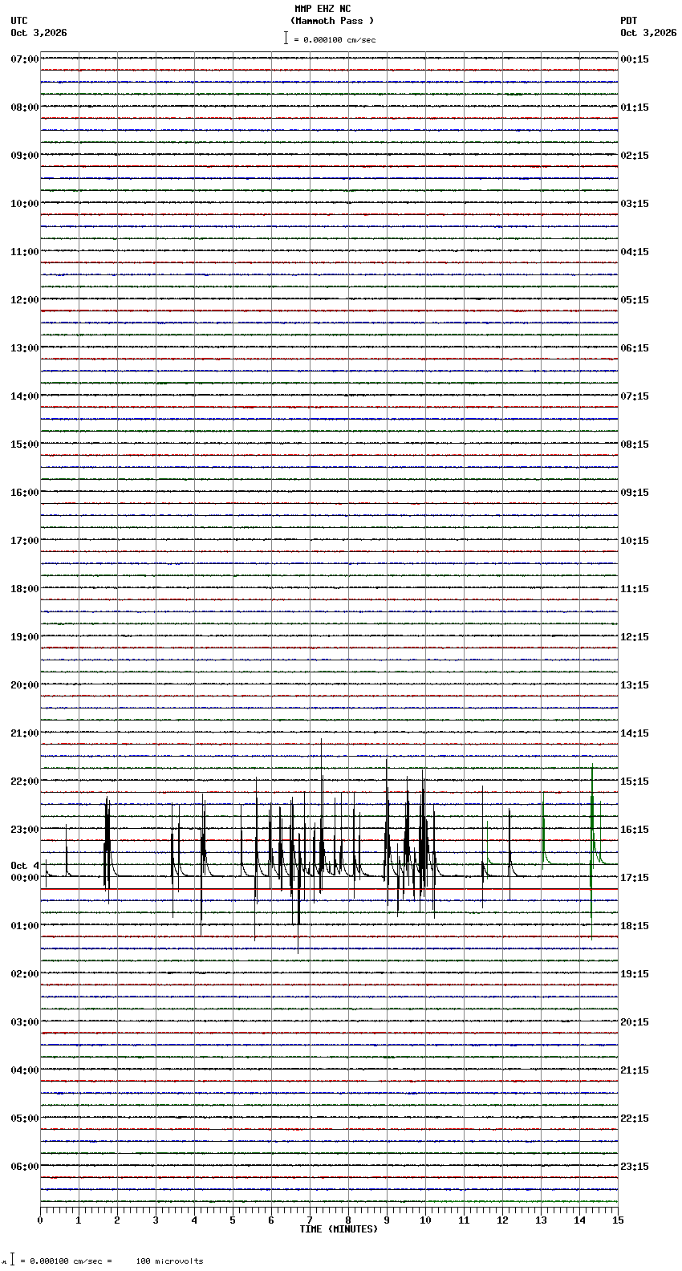682x1271 pixels.
Task: Click the 09:15 PDT time label
Action: 635,493
